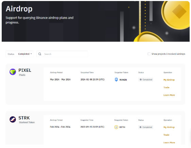The width and height of the screenshot is (191, 148).
Task: Click the Search input field
Action: point(62,54)
